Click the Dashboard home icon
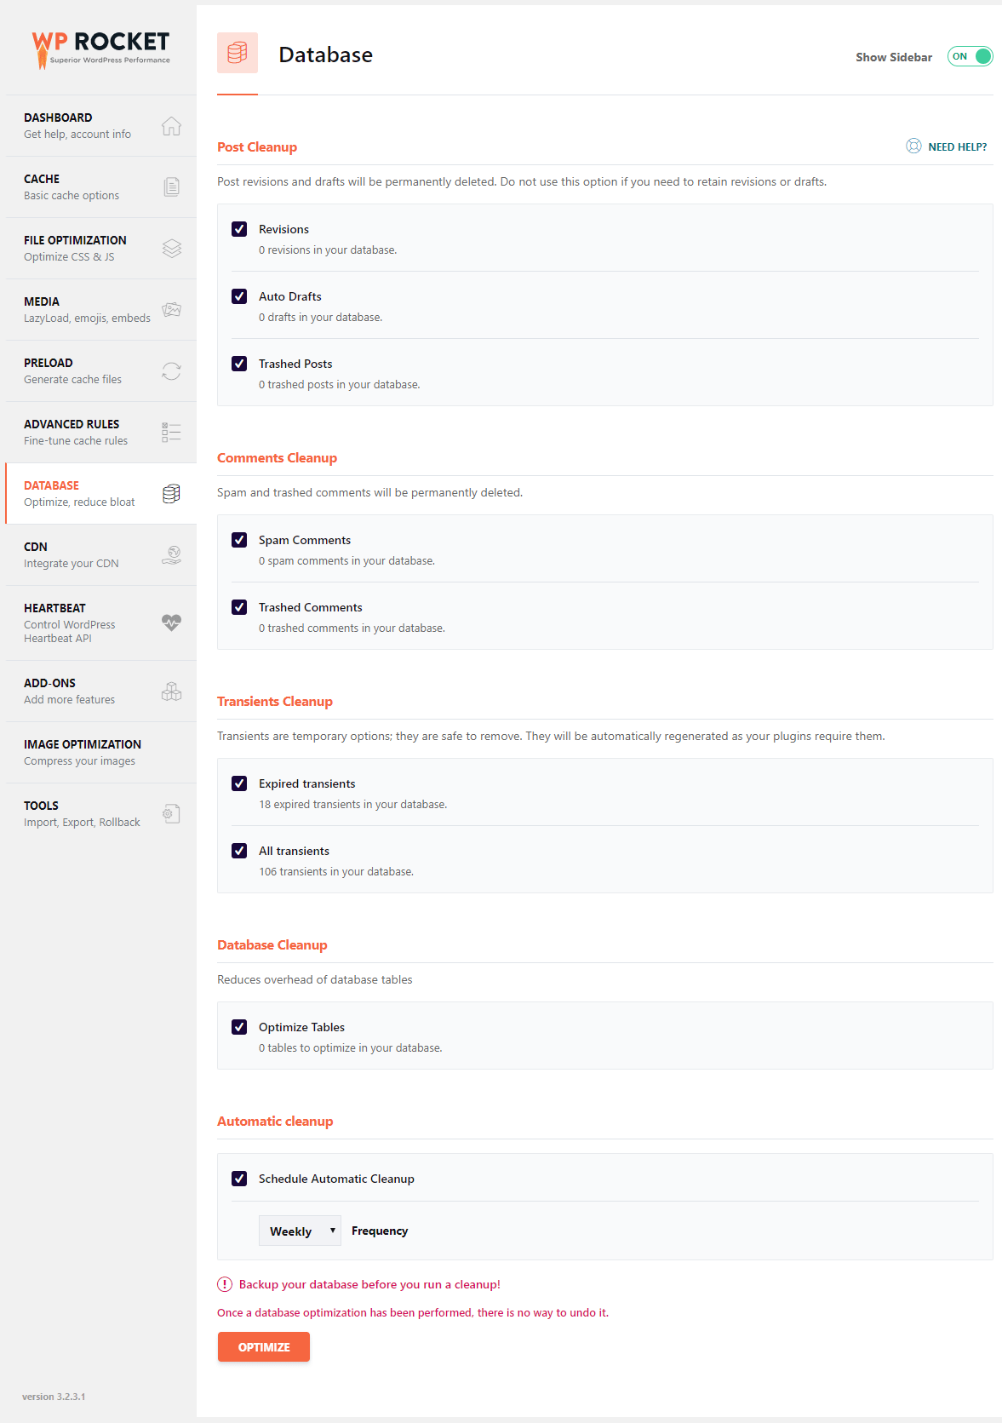Screen dimensions: 1002x1423 pos(171,126)
